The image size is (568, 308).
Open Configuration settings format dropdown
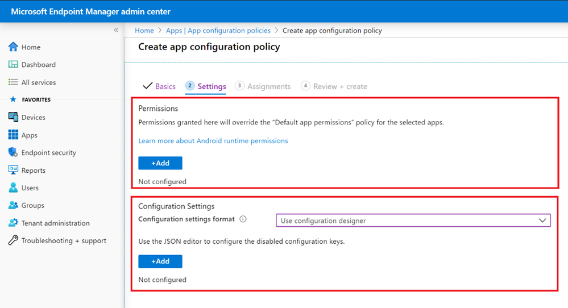pyautogui.click(x=413, y=220)
